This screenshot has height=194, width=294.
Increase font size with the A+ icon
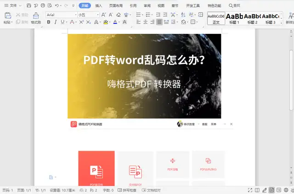(104, 15)
